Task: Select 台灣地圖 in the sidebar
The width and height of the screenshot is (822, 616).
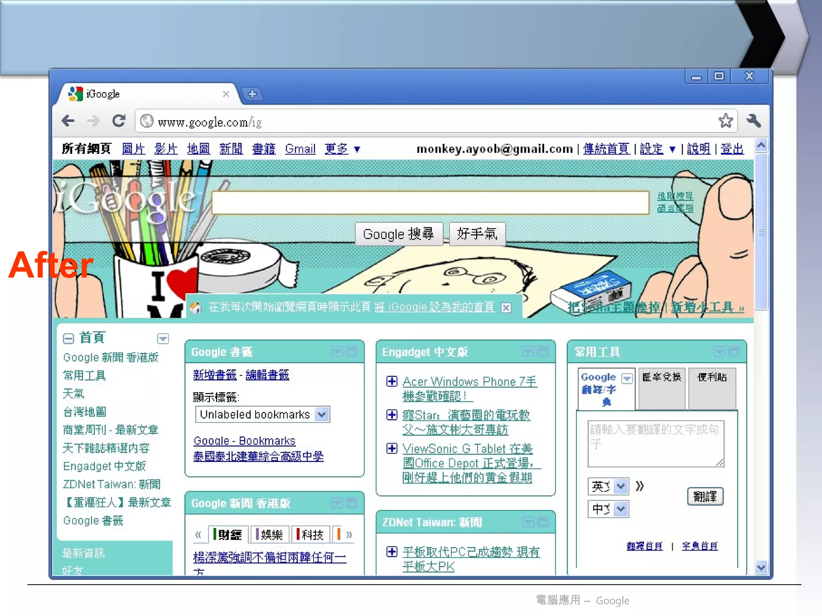Action: click(85, 412)
